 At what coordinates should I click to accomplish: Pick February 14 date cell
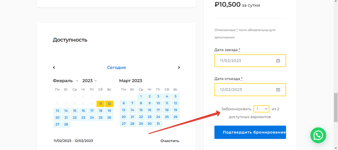(x=66, y=111)
